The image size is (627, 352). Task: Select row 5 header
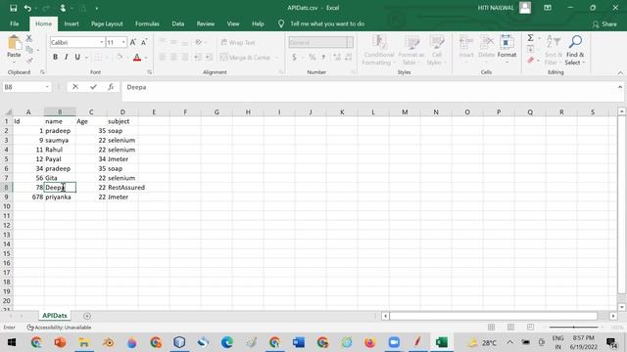[x=7, y=158]
